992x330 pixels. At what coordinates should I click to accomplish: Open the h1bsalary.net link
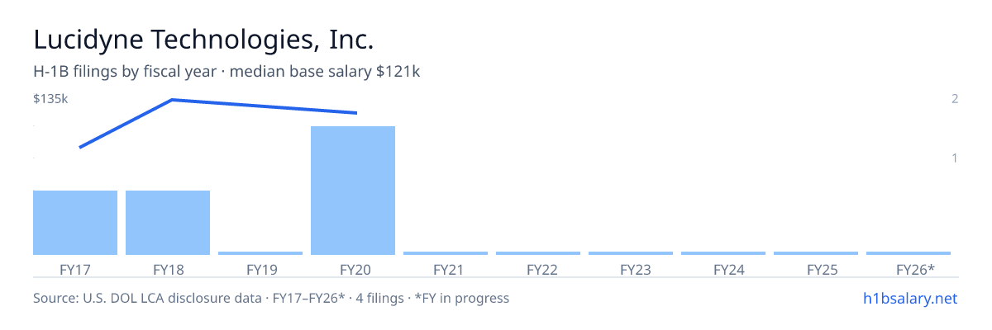tap(909, 298)
